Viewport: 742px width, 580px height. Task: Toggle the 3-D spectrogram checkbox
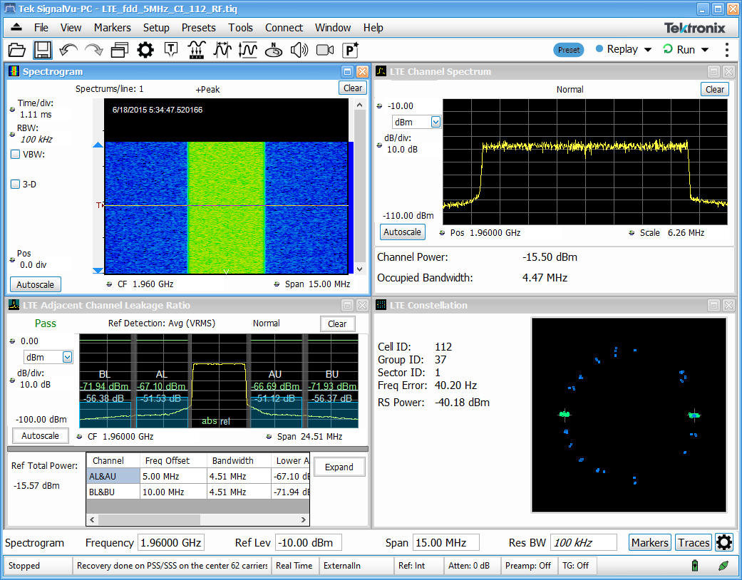(16, 184)
